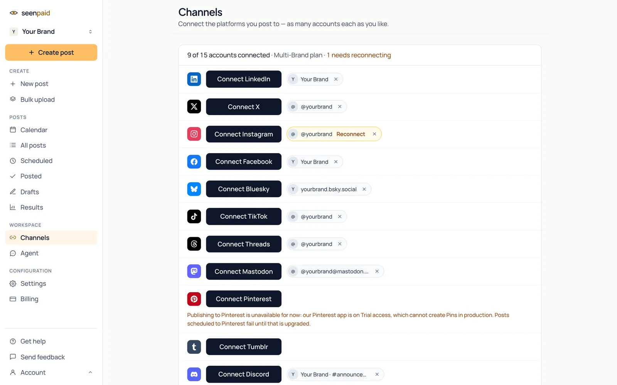Open New post in sidebar
Image resolution: width=617 pixels, height=385 pixels.
[x=51, y=84]
